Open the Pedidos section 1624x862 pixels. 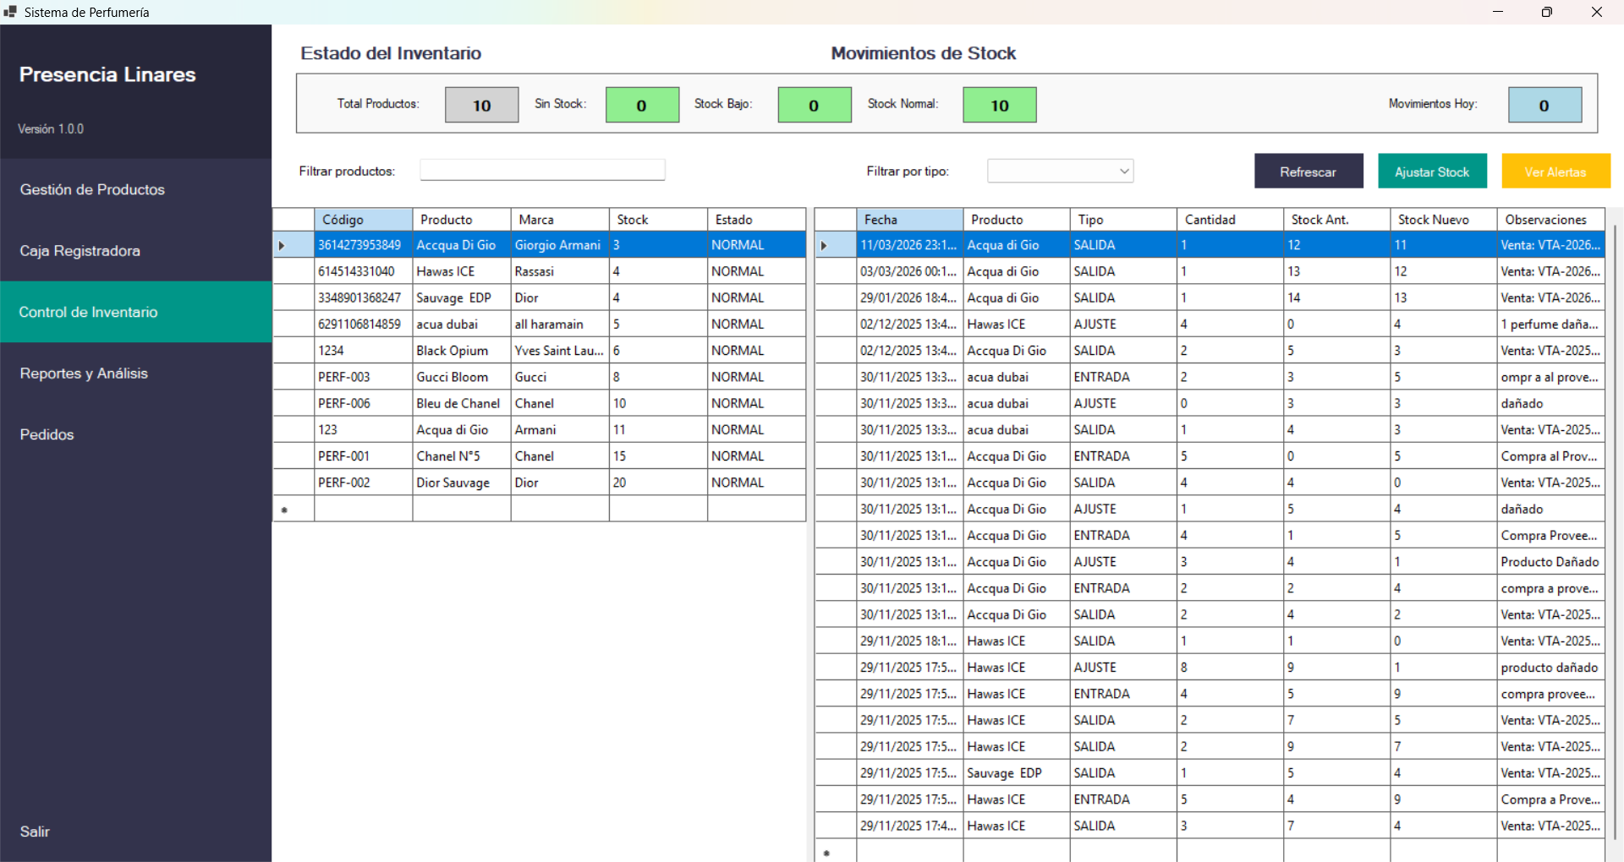47,434
